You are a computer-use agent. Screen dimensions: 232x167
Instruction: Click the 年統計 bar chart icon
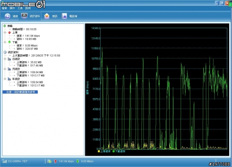tap(9, 79)
